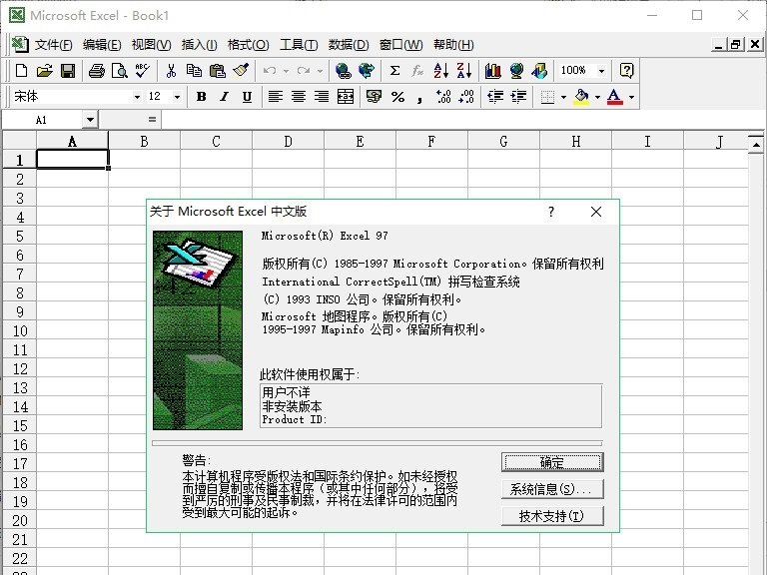
Task: Open the Drawing toolbar icon
Action: 539,71
